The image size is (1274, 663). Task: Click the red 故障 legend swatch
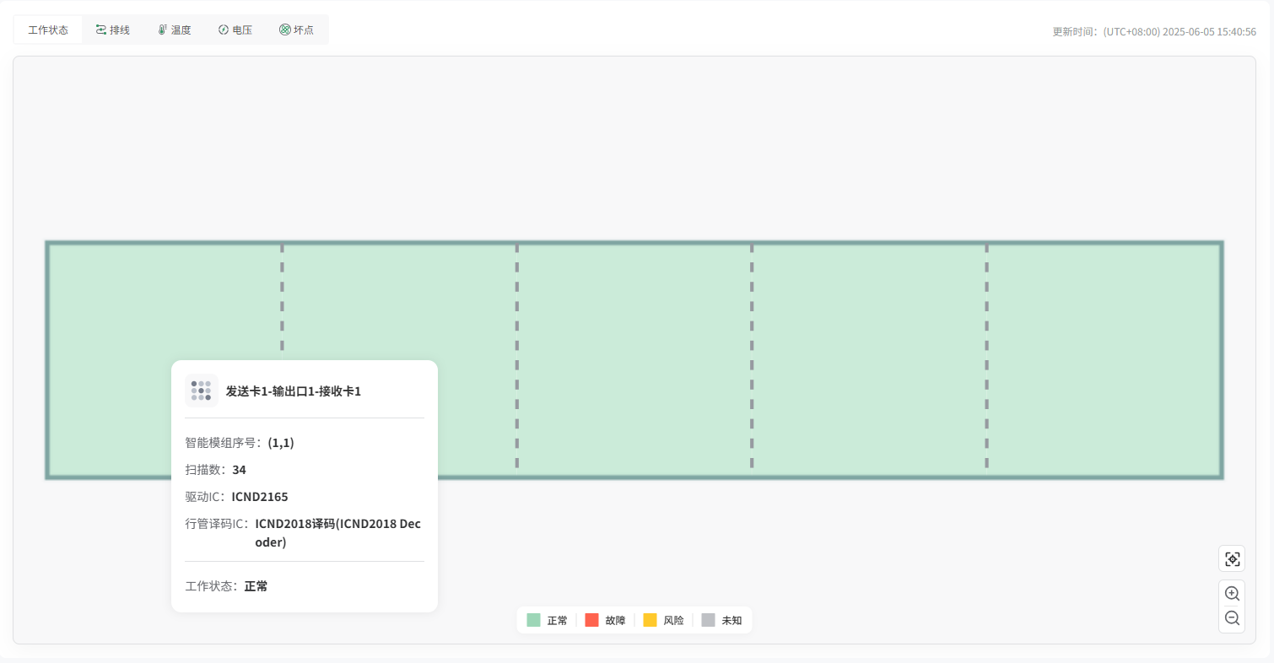click(x=591, y=620)
